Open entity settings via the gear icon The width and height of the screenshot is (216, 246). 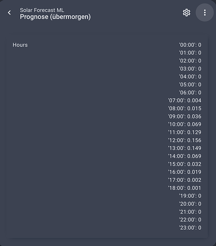coord(186,13)
